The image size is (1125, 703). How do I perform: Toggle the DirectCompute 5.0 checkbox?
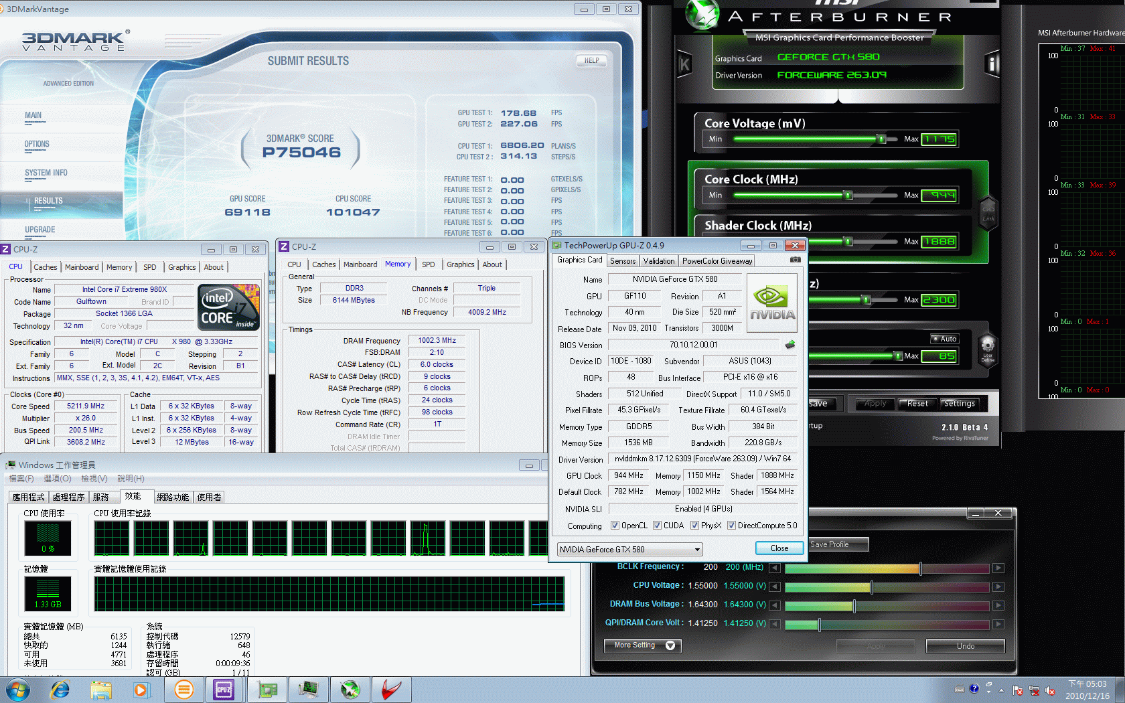point(731,526)
